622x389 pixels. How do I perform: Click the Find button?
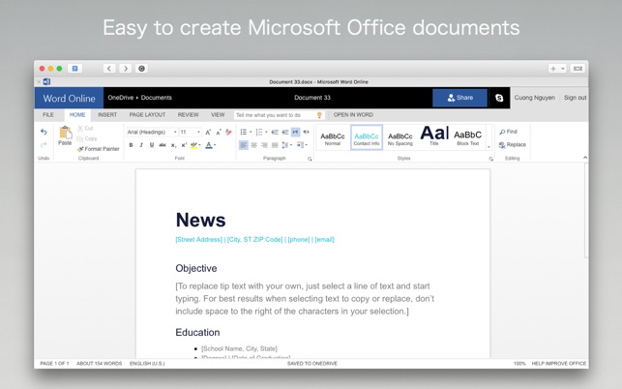[509, 132]
